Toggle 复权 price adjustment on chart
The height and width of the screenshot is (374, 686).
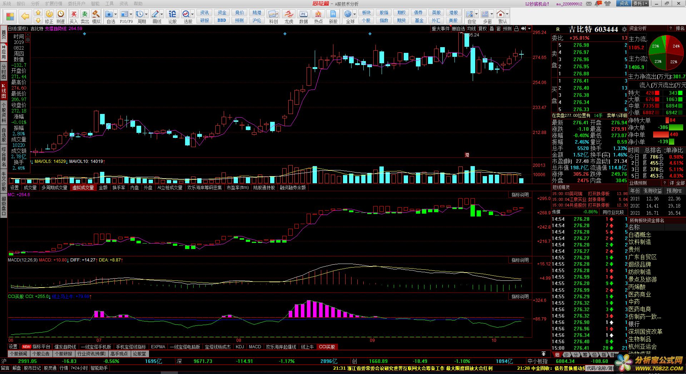(x=483, y=29)
